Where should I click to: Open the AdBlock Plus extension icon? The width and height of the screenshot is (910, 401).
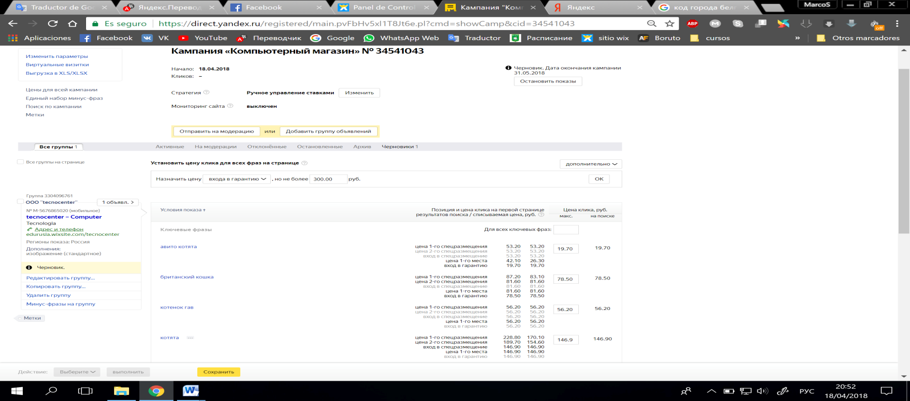coord(693,23)
